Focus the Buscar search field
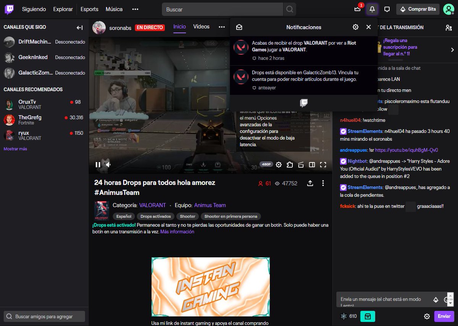 point(223,9)
